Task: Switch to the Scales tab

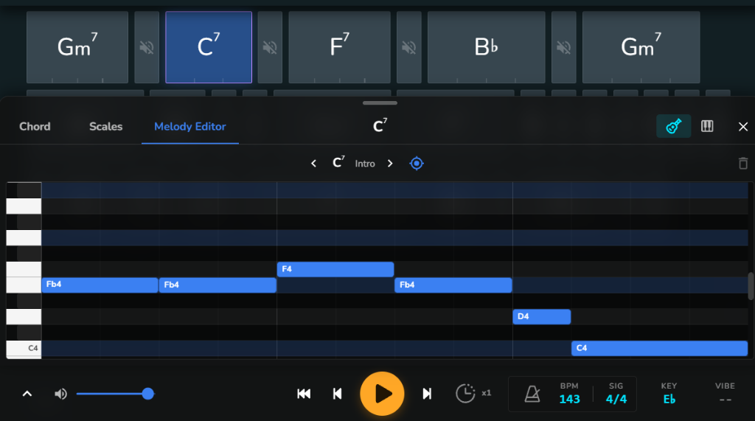Action: (x=106, y=127)
